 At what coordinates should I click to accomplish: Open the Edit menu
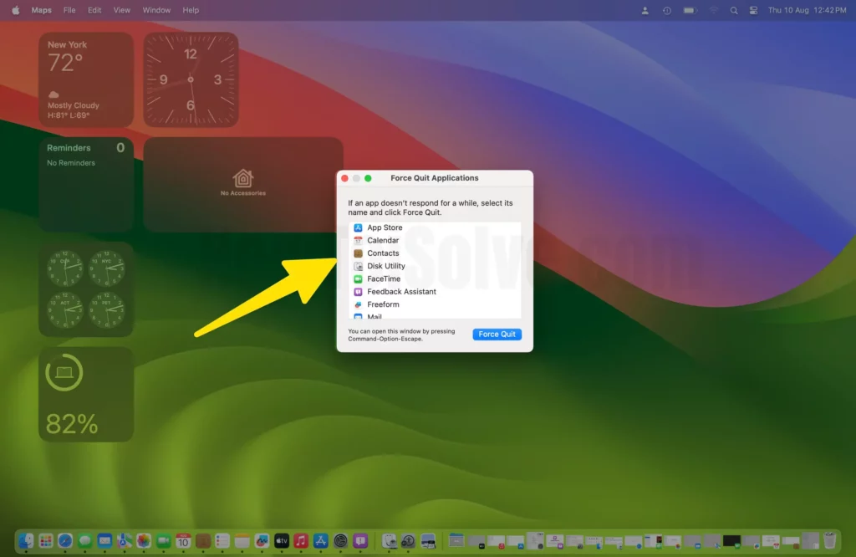pos(94,10)
